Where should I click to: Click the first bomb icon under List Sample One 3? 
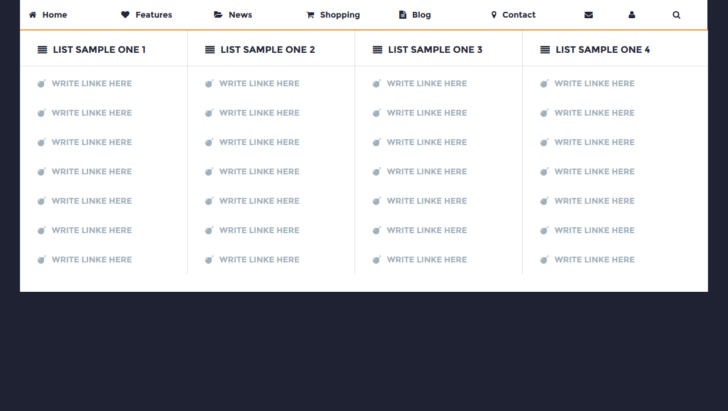377,83
